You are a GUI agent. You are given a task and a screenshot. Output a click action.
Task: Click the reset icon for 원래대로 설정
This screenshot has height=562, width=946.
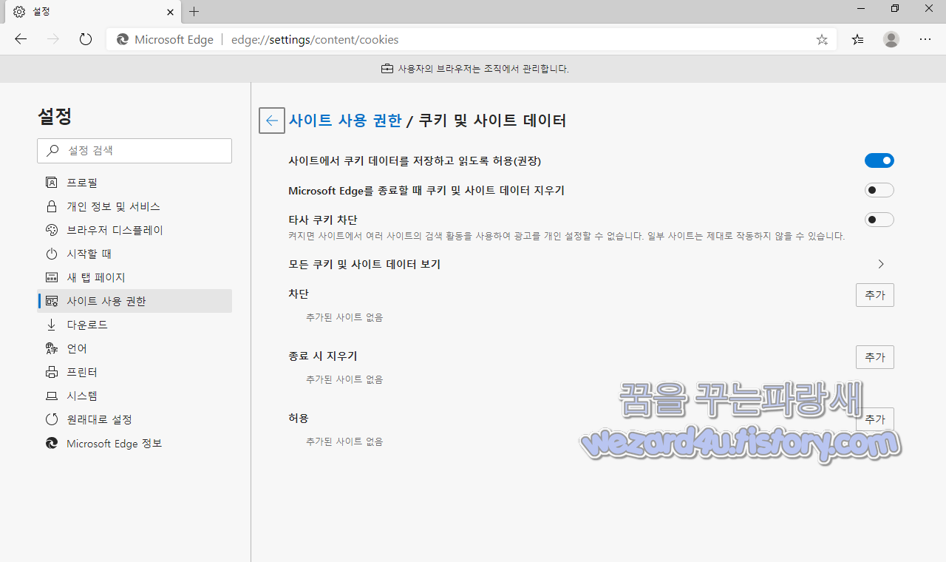point(52,419)
